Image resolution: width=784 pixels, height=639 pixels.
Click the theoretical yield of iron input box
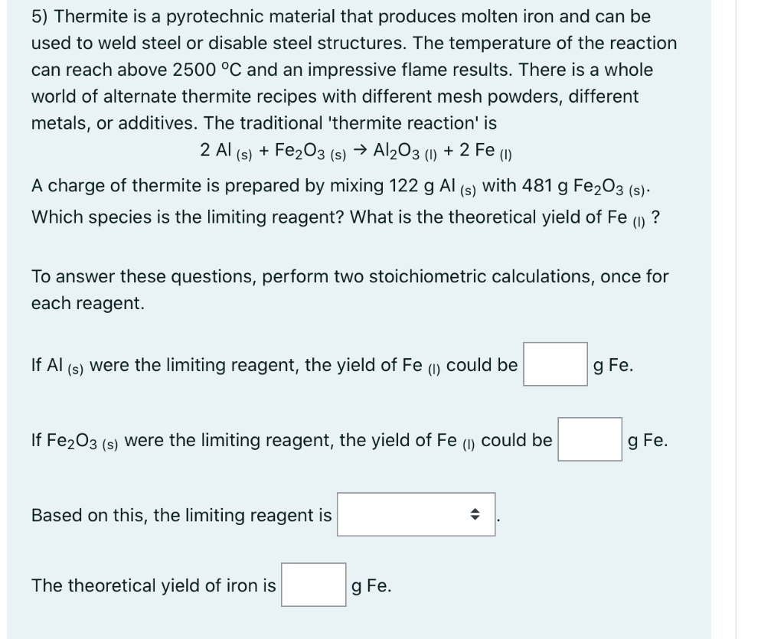coord(313,584)
